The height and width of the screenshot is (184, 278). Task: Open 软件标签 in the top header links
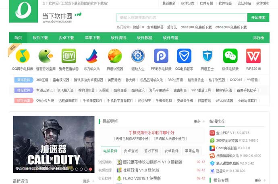tap(225, 3)
